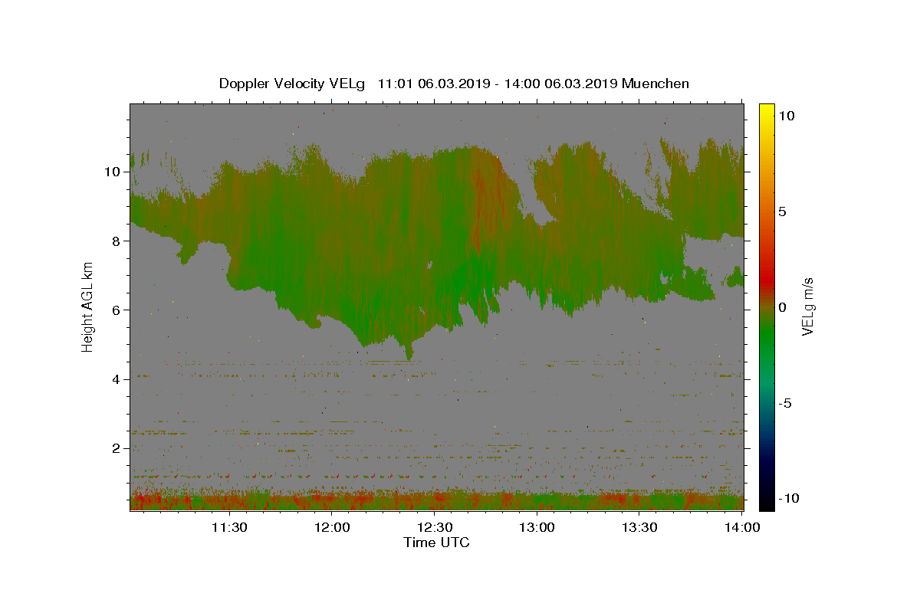Viewport: 920px width, 613px height.
Task: Click the green section of the colorbar
Action: point(766,337)
